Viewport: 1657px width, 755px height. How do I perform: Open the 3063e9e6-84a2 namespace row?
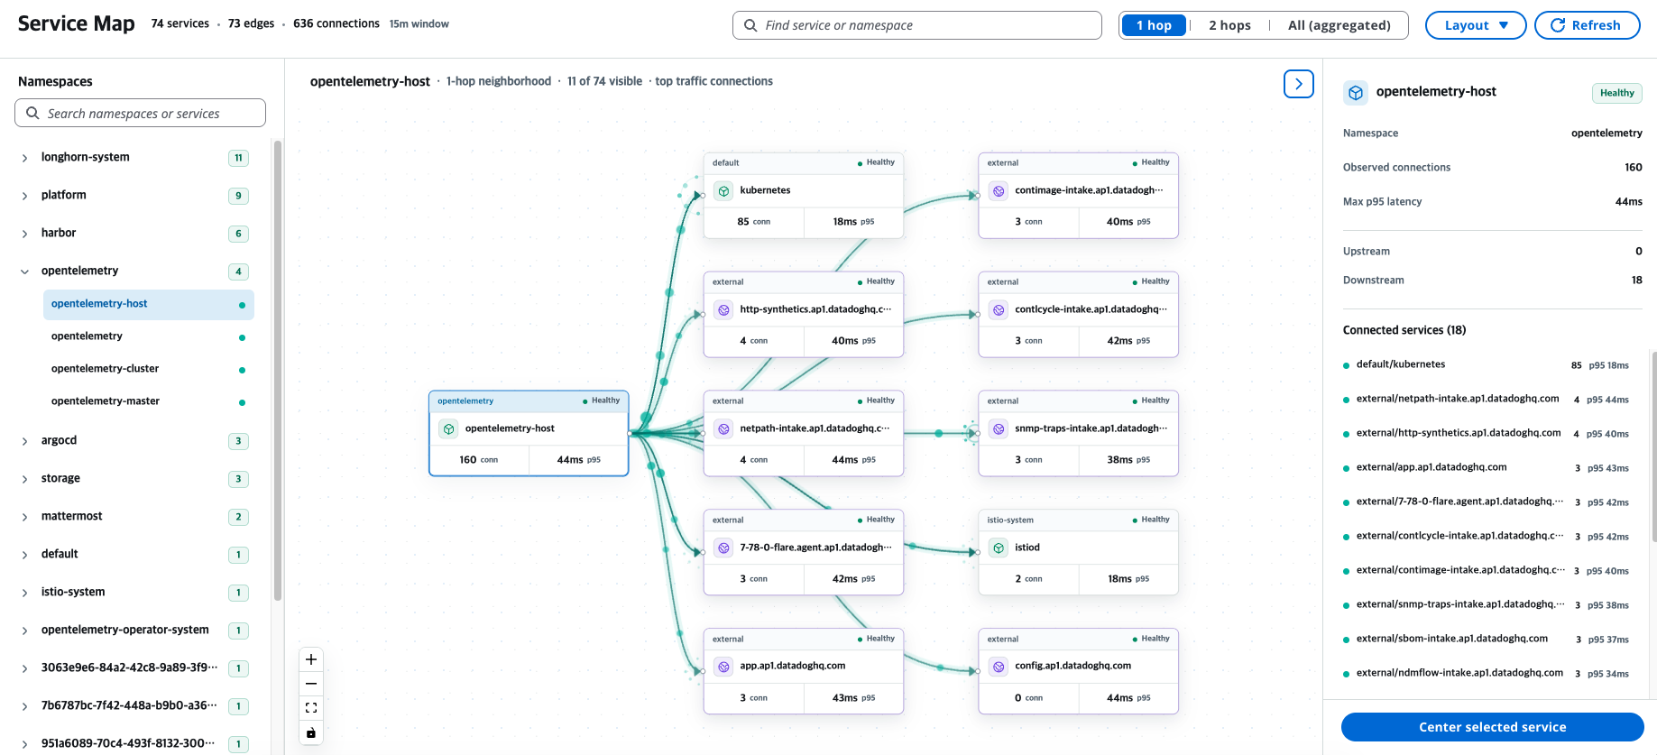(135, 668)
